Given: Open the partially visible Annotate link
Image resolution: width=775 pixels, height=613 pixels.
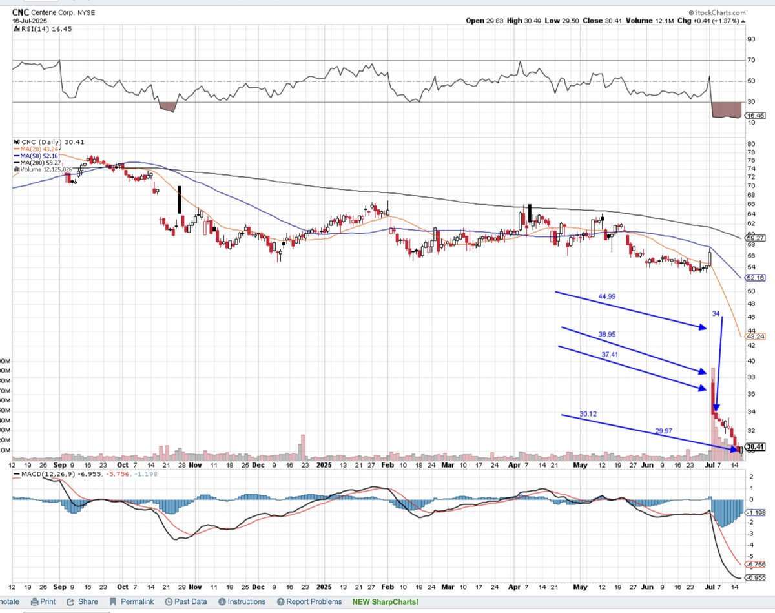Looking at the screenshot, I should pyautogui.click(x=9, y=601).
